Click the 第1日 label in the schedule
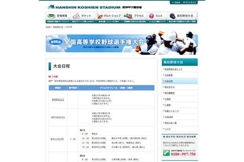The width and height of the screenshot is (244, 162). (82, 130)
